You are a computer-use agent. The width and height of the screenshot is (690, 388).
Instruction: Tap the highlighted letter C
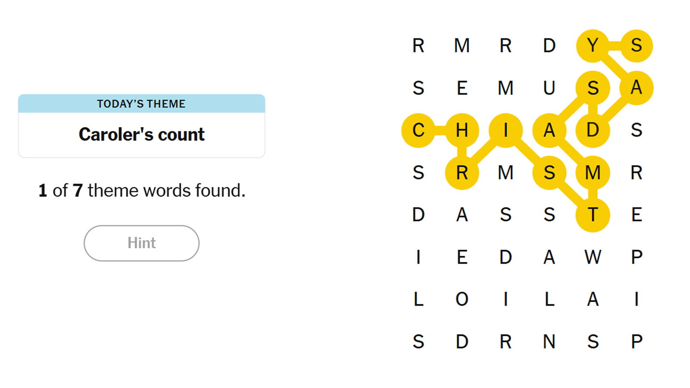(418, 130)
